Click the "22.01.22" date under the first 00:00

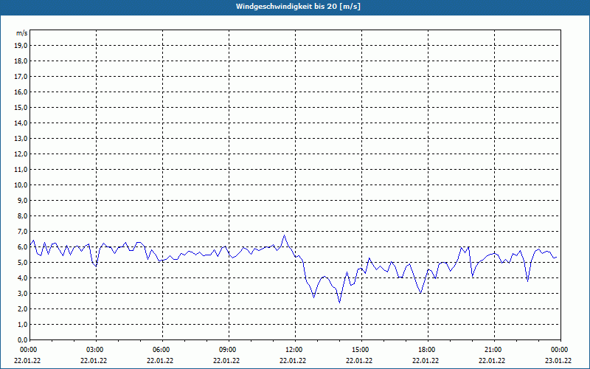[x=27, y=361]
